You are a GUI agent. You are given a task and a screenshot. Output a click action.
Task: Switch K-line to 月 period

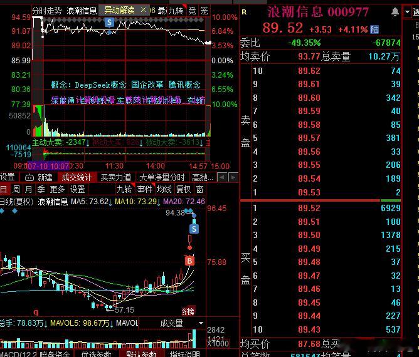[x=28, y=189]
